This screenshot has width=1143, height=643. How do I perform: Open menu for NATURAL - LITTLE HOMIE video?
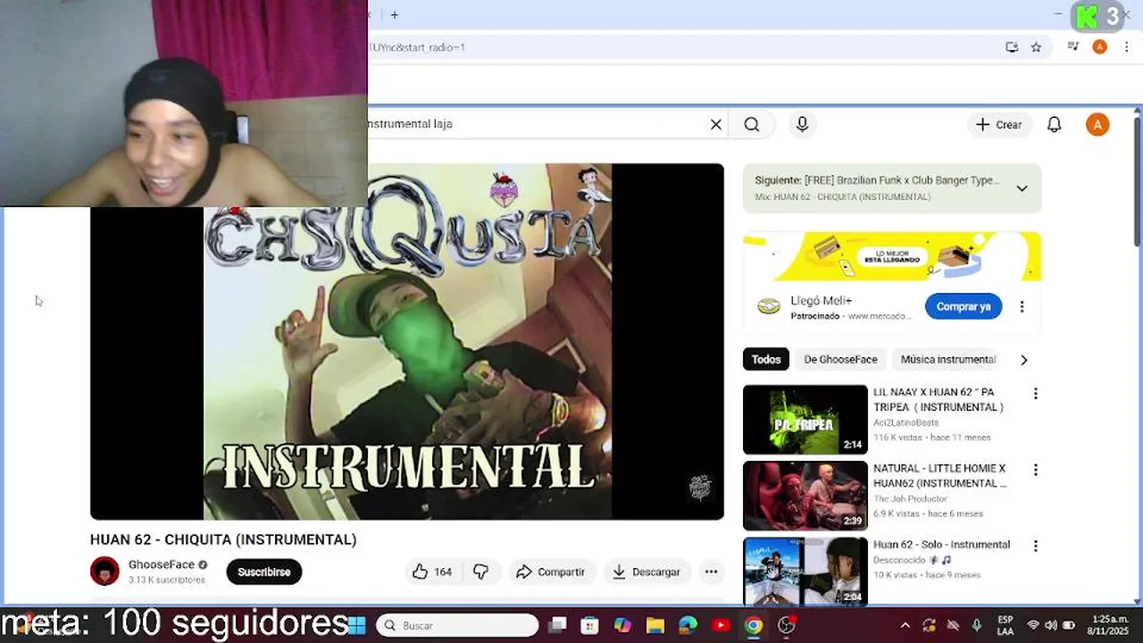pos(1036,470)
